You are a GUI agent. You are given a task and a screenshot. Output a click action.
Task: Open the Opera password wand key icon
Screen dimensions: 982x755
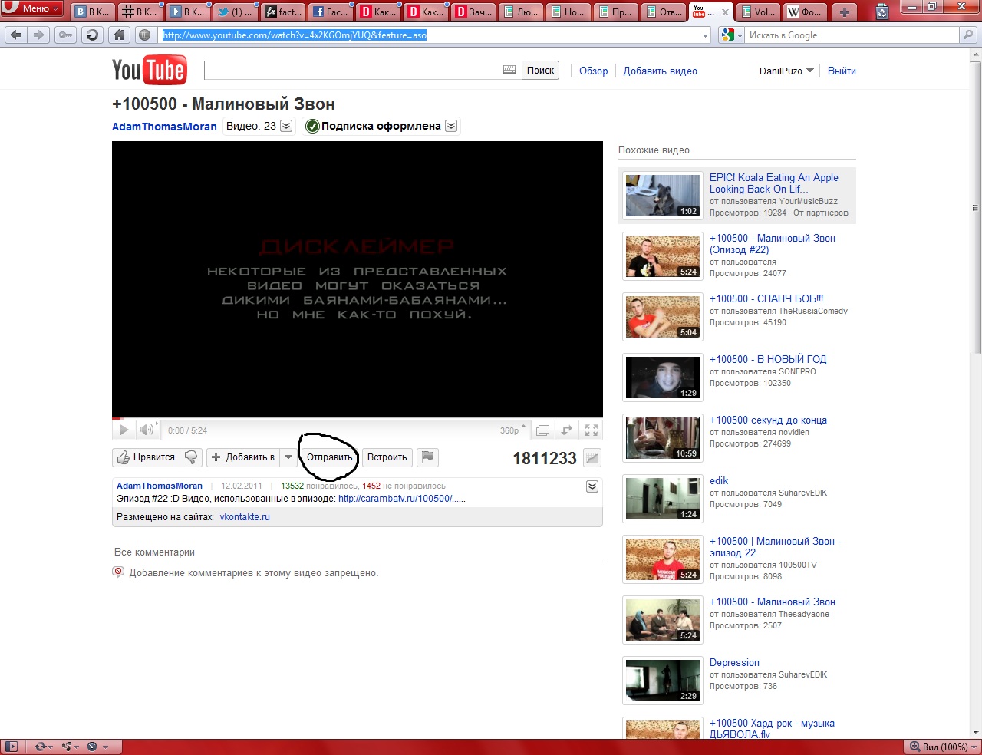(x=66, y=35)
